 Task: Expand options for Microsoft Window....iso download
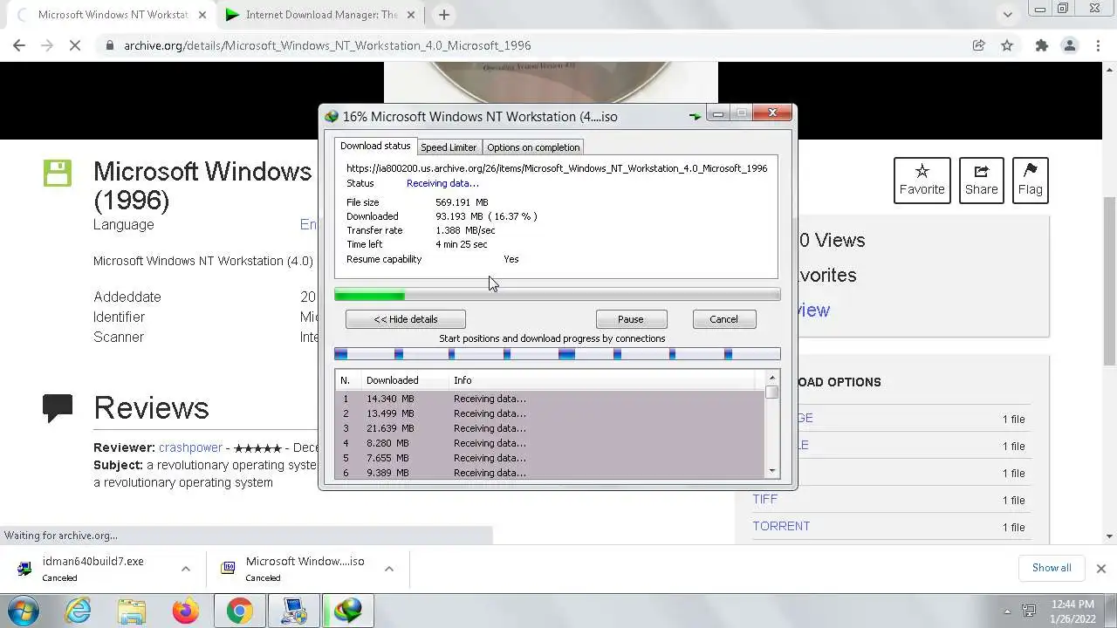pyautogui.click(x=389, y=569)
